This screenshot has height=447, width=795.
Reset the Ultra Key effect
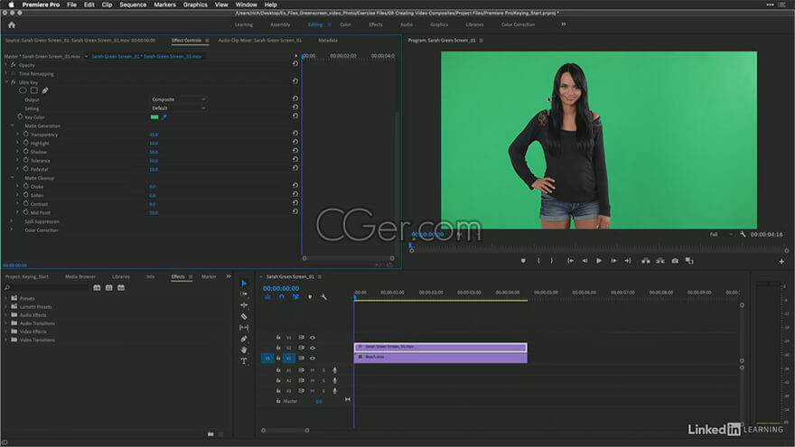(x=295, y=81)
